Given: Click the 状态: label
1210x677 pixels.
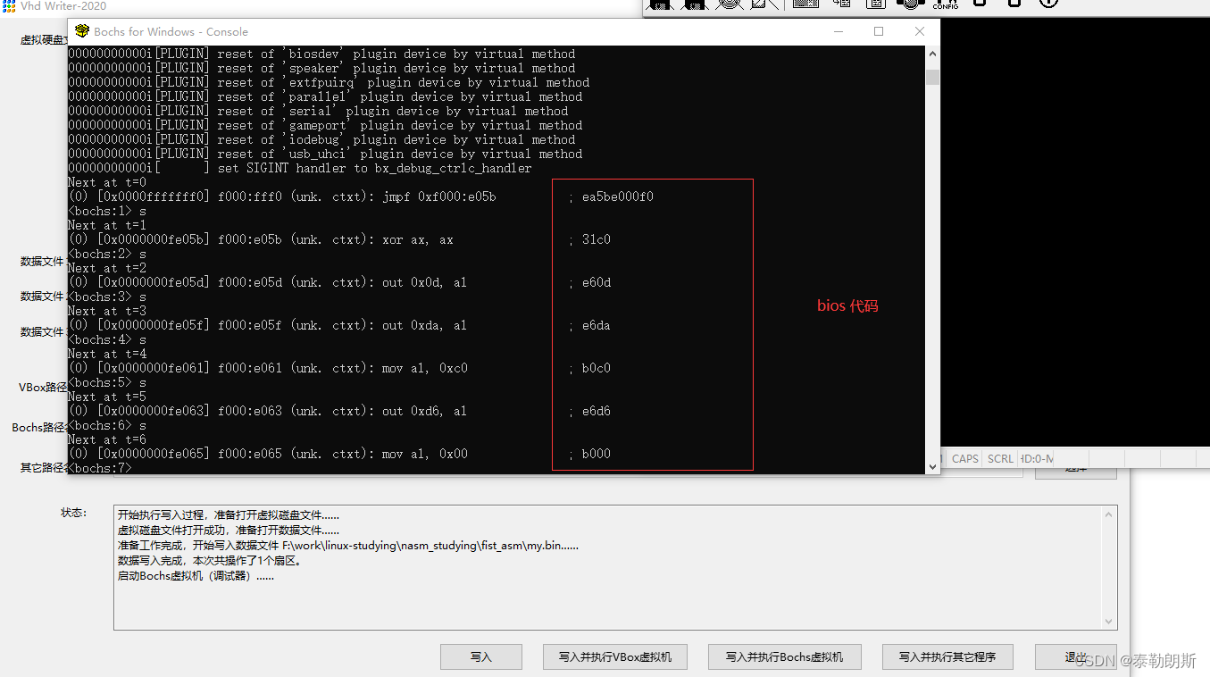Looking at the screenshot, I should coord(73,513).
